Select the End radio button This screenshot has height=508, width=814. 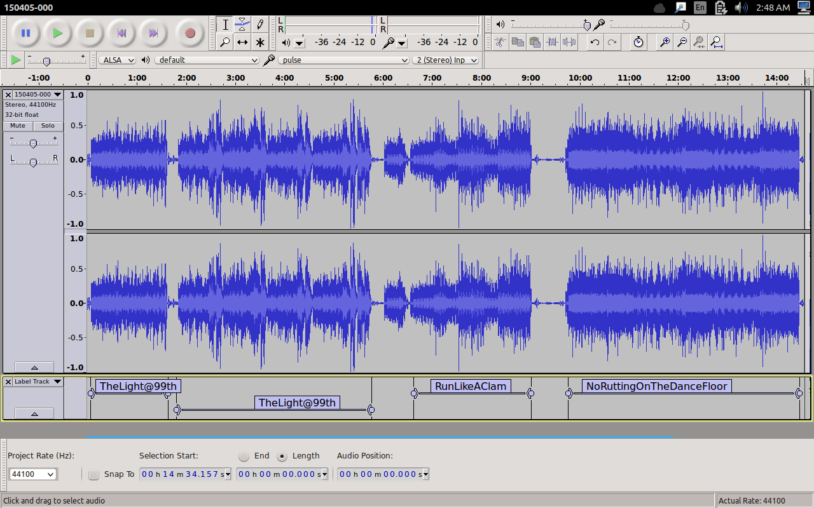point(244,456)
